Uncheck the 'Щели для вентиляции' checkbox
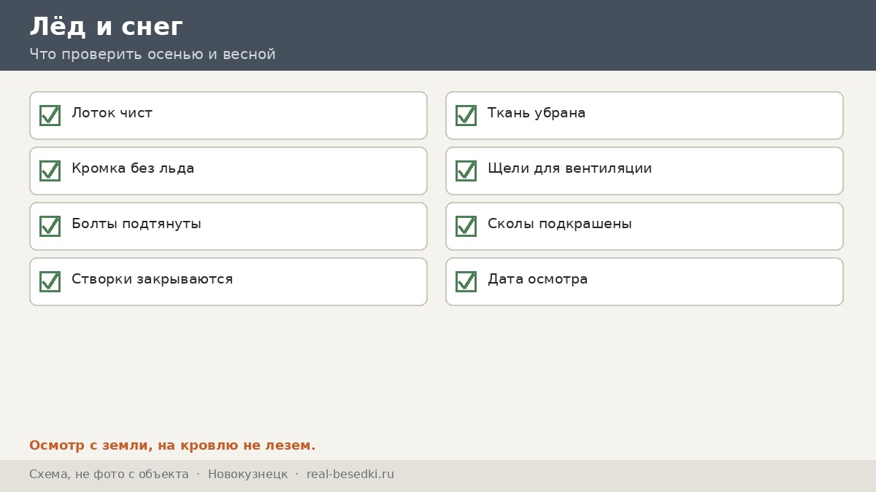Viewport: 876px width, 492px height. click(x=466, y=171)
